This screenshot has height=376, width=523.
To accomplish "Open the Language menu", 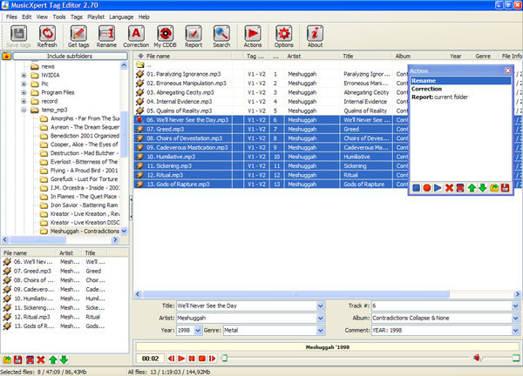I will click(121, 17).
